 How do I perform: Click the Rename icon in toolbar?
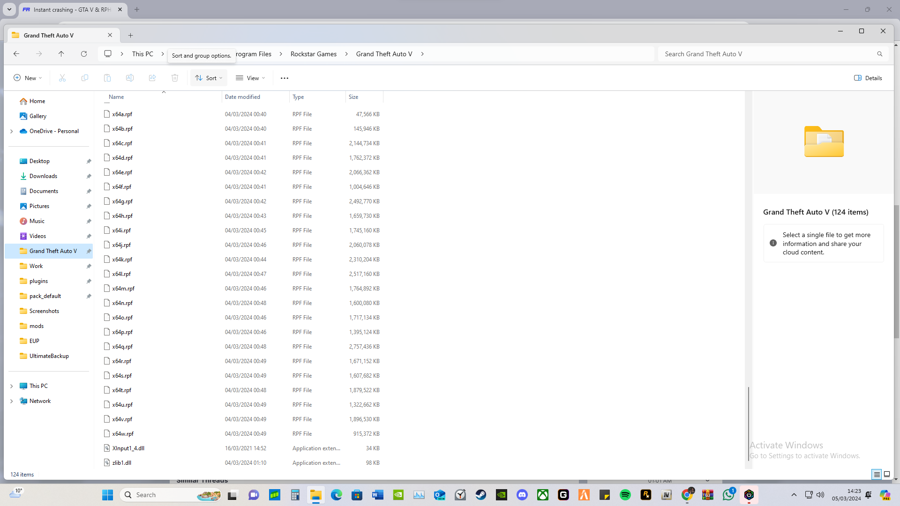130,78
